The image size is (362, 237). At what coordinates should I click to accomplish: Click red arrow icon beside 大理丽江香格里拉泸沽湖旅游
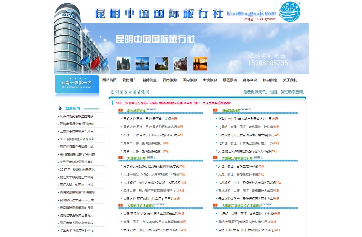coord(215,205)
